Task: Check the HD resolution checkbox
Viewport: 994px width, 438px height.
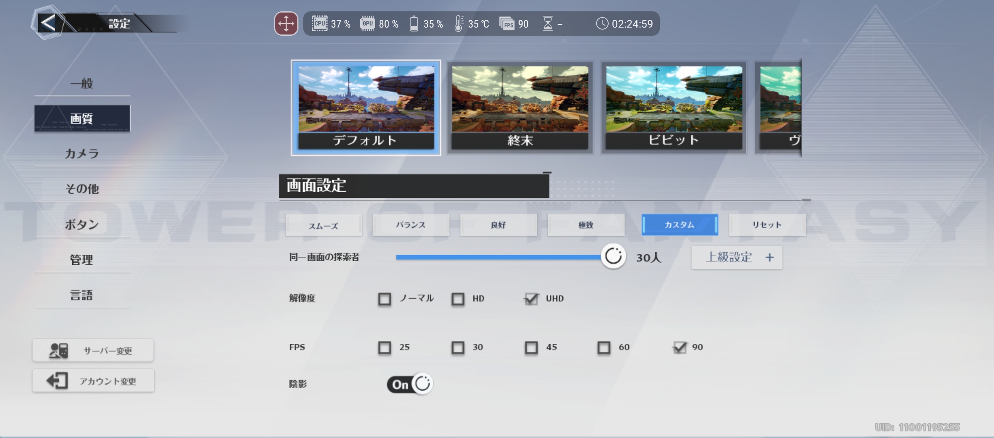Action: point(458,299)
